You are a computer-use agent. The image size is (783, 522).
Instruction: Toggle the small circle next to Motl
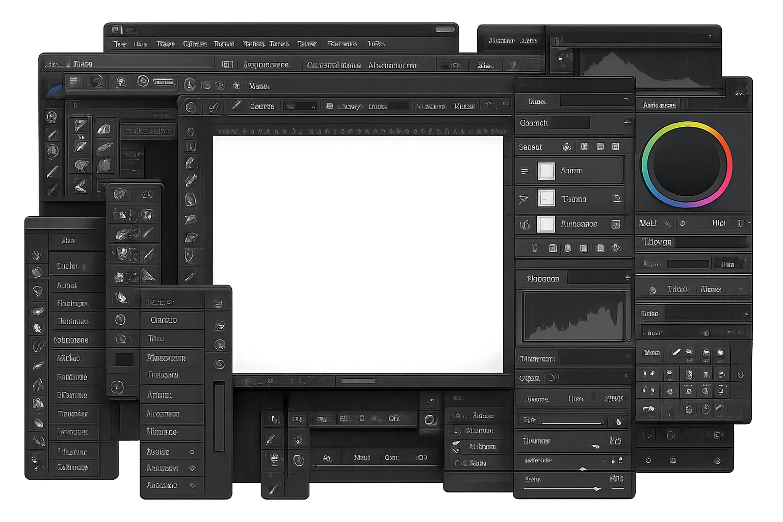pyautogui.click(x=683, y=224)
